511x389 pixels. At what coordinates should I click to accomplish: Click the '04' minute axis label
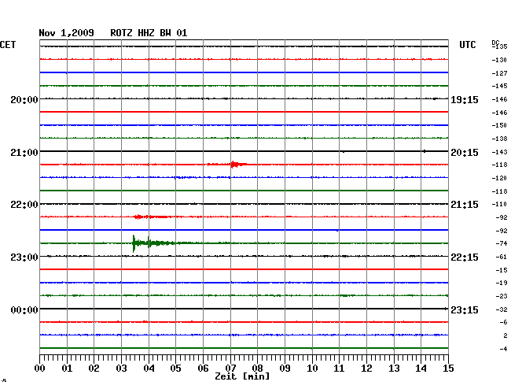pyautogui.click(x=149, y=368)
